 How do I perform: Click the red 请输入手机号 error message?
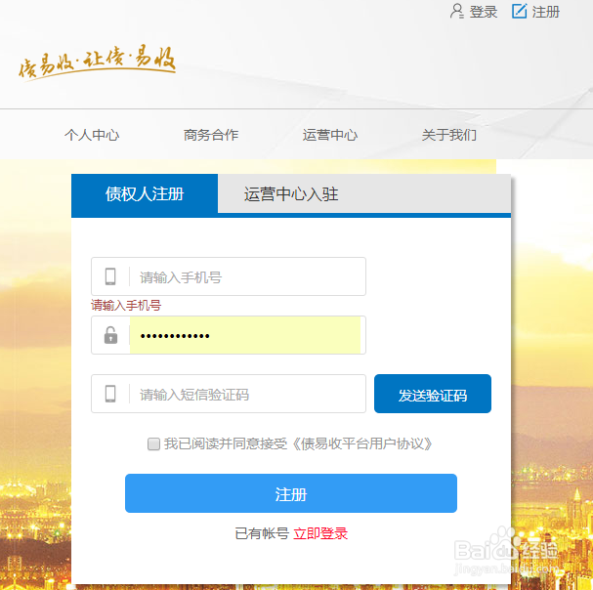[x=126, y=305]
